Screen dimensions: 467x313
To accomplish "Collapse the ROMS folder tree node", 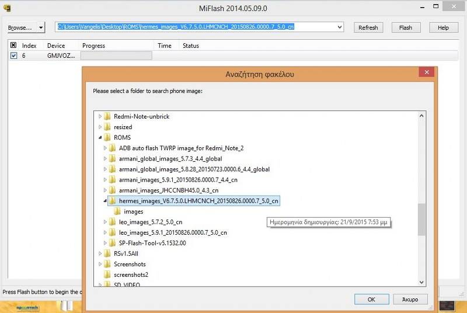I will (x=100, y=138).
